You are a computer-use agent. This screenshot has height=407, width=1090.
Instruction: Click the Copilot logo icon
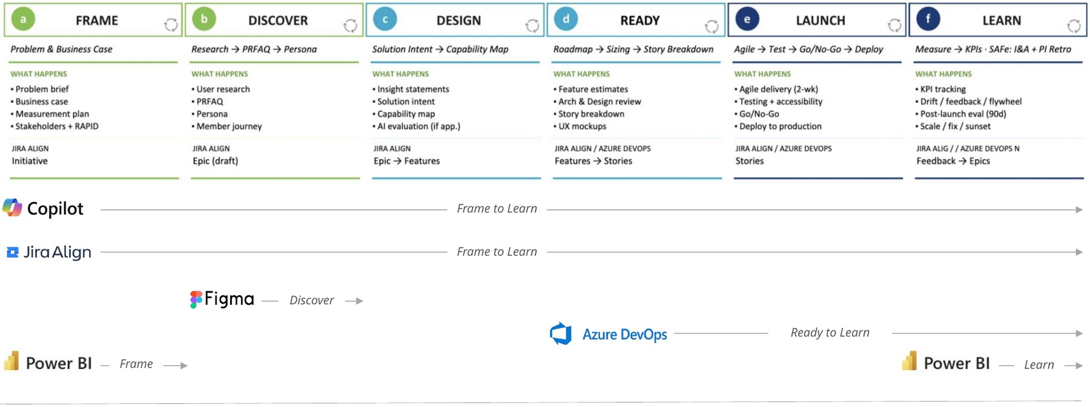click(x=12, y=208)
